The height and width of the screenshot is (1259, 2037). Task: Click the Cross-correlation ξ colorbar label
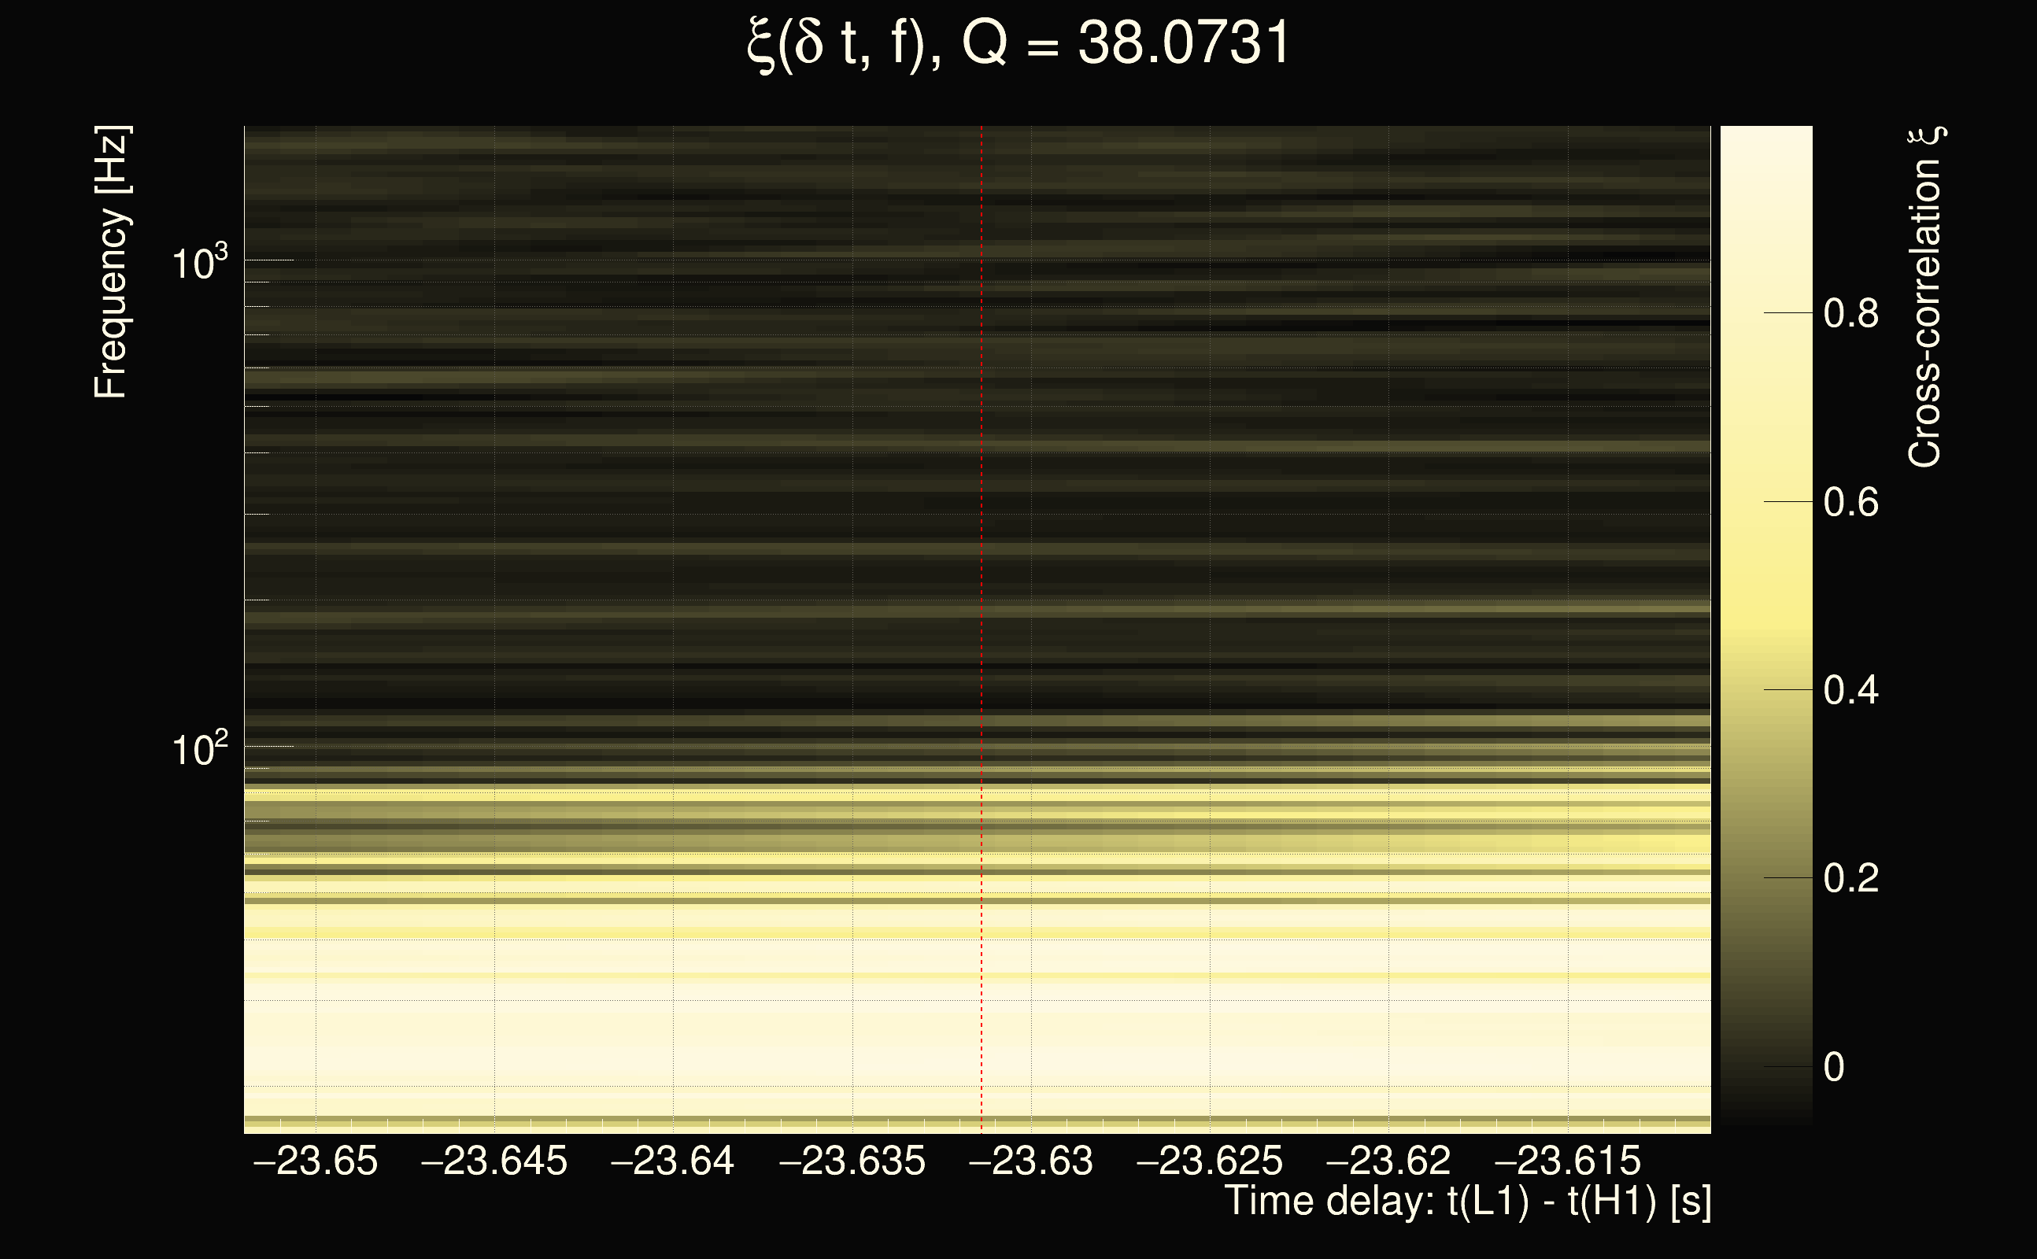tap(1925, 297)
